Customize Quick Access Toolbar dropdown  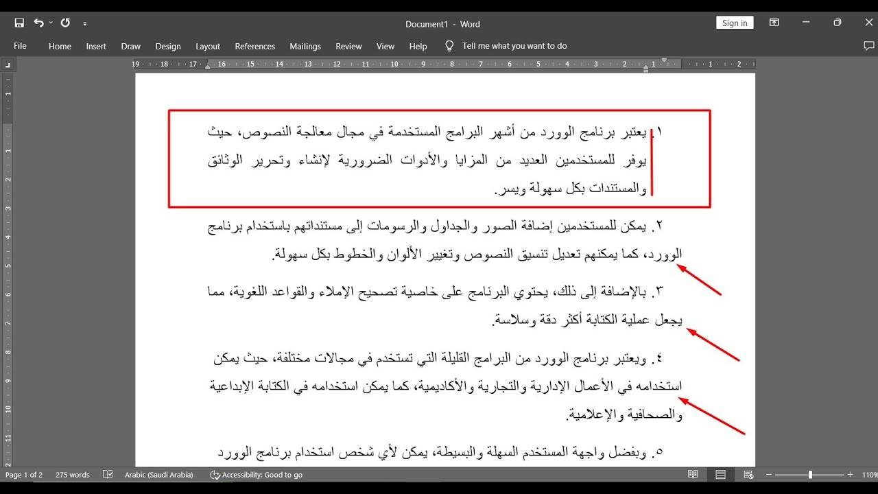[x=85, y=23]
